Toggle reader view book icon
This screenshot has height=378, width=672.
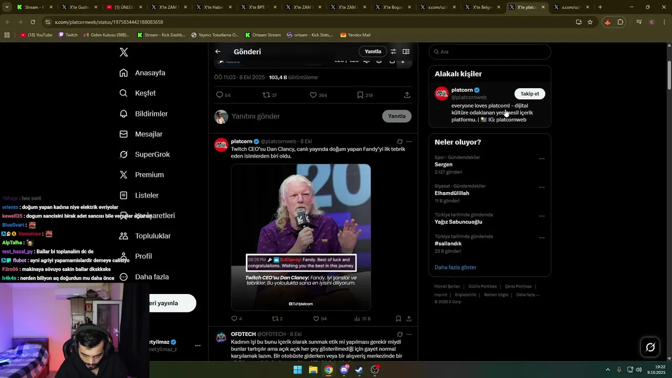point(406,51)
